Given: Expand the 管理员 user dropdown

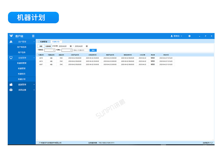Looking at the screenshot, I should (176, 36).
